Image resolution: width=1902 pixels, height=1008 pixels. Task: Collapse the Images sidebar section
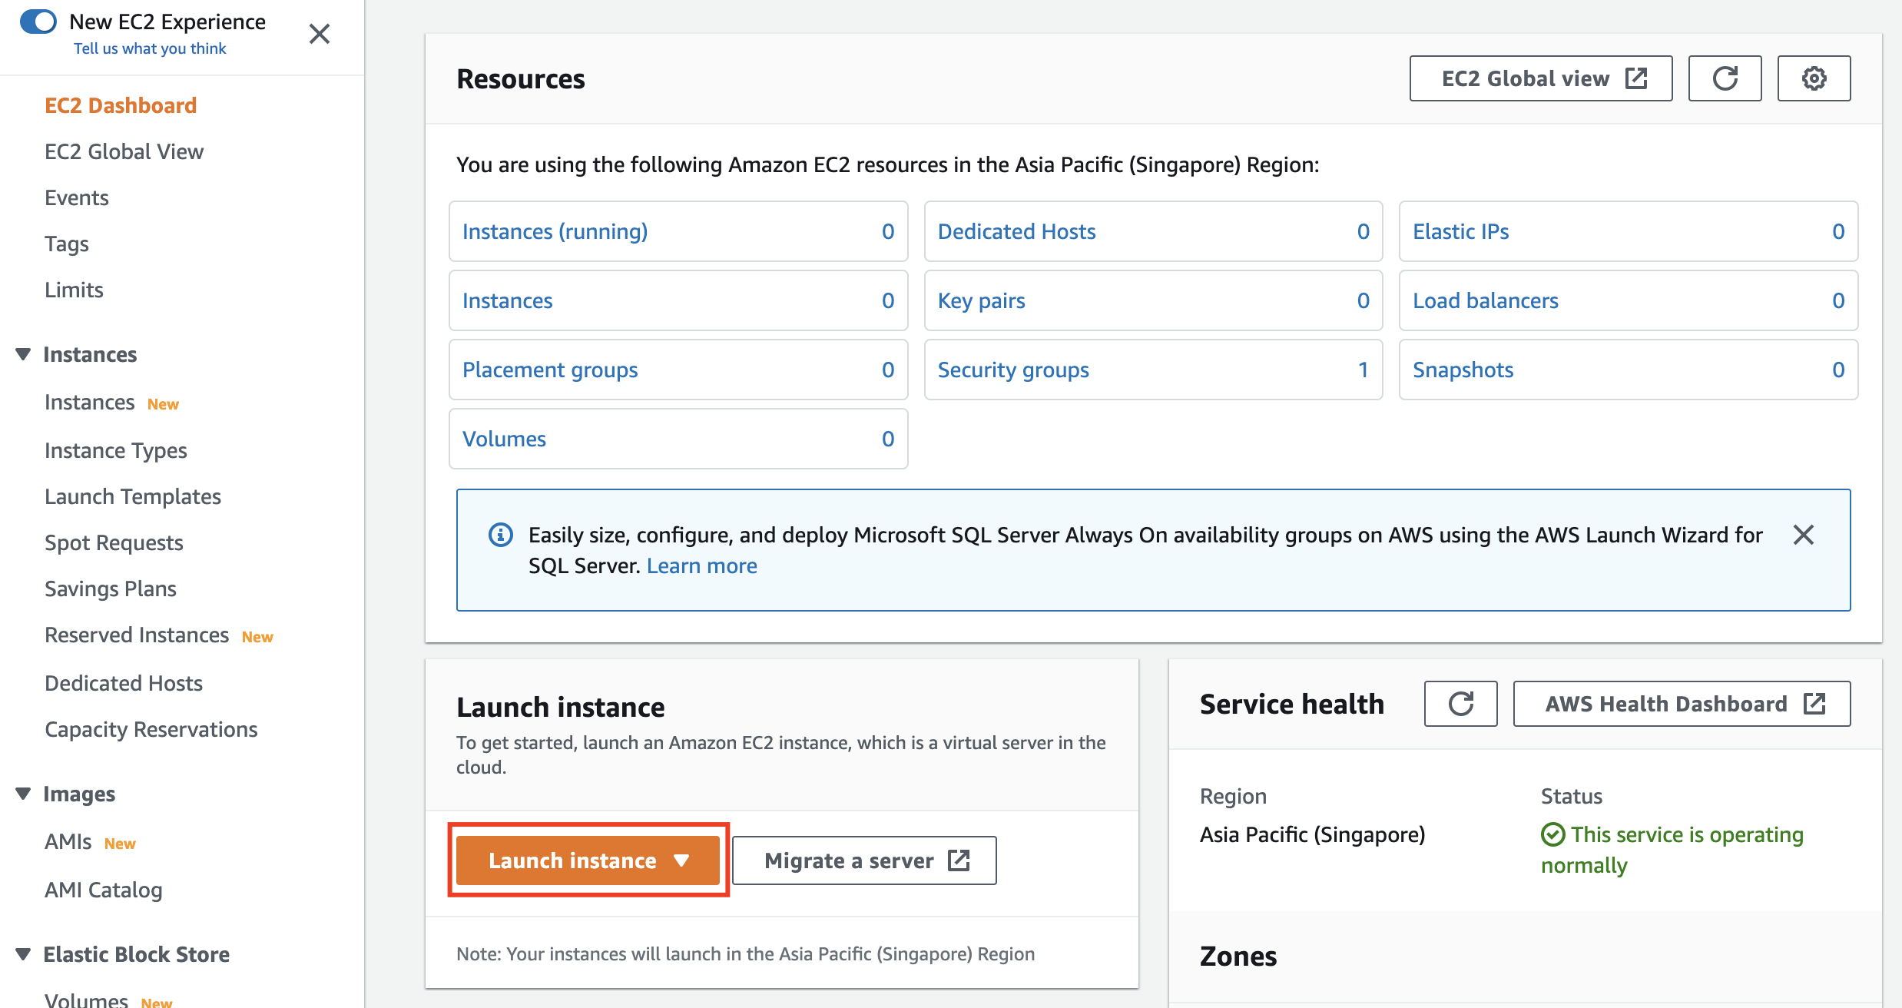tap(23, 794)
